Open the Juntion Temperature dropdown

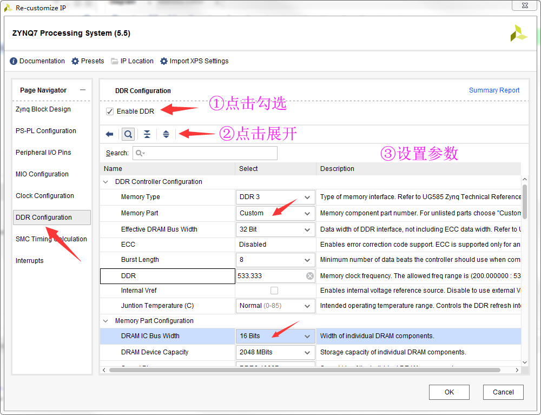pos(275,306)
